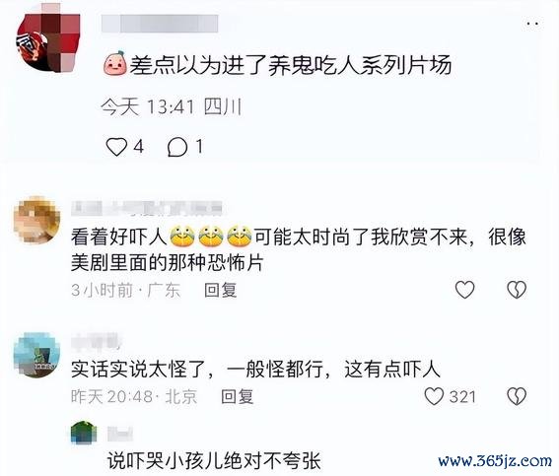559x476 pixels.
Task: Like the Sichuan comment with 4 likes
Action: point(116,147)
